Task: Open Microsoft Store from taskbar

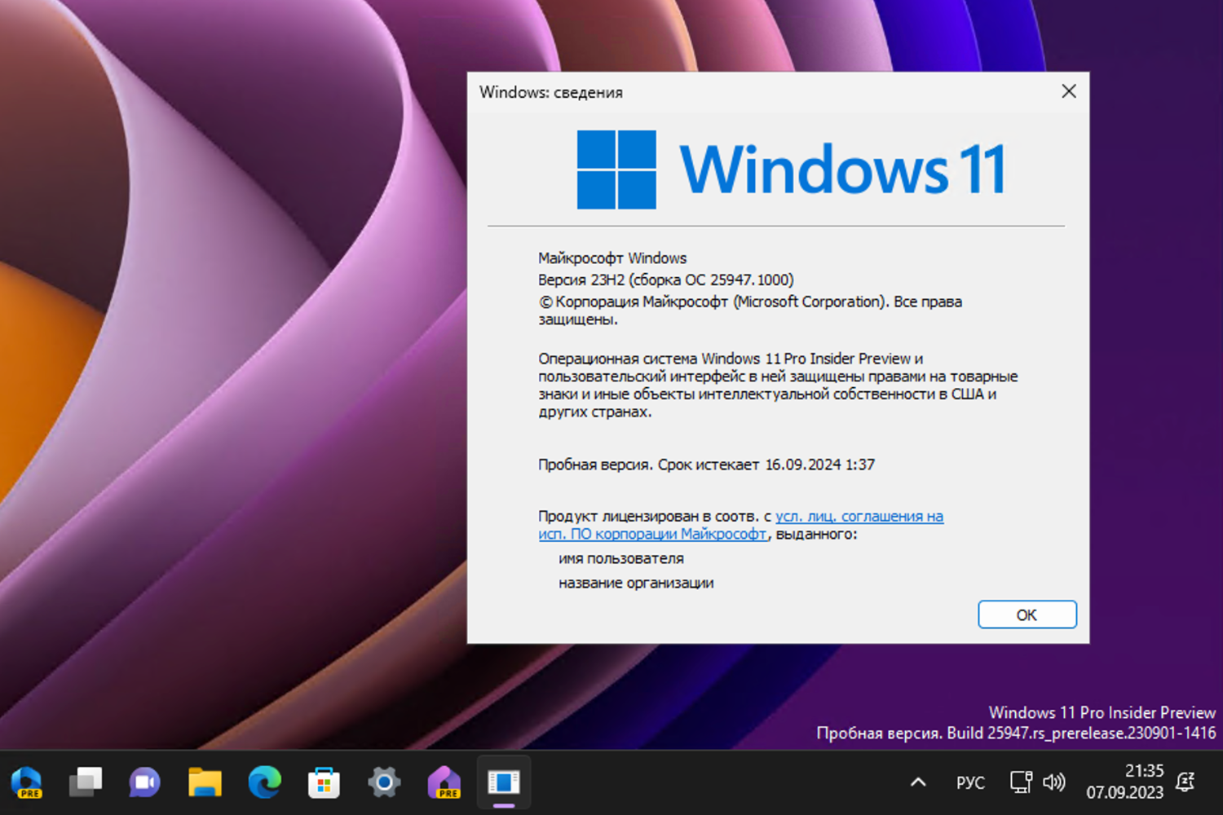Action: point(324,782)
